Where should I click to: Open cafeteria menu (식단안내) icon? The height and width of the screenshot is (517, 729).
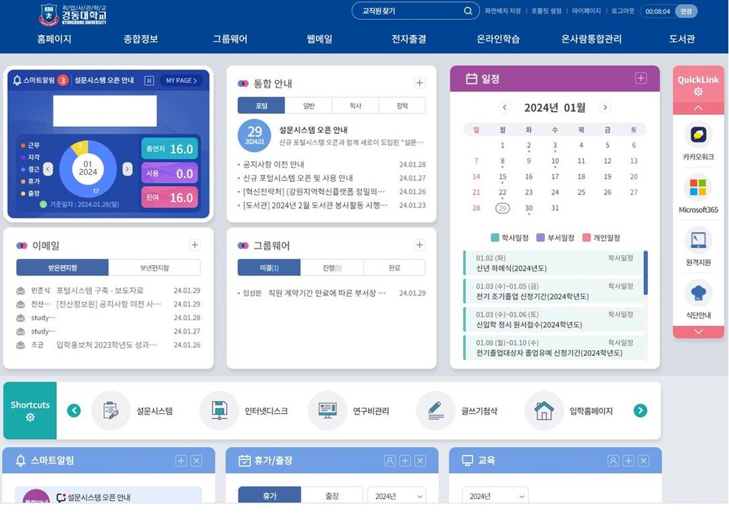pyautogui.click(x=698, y=294)
